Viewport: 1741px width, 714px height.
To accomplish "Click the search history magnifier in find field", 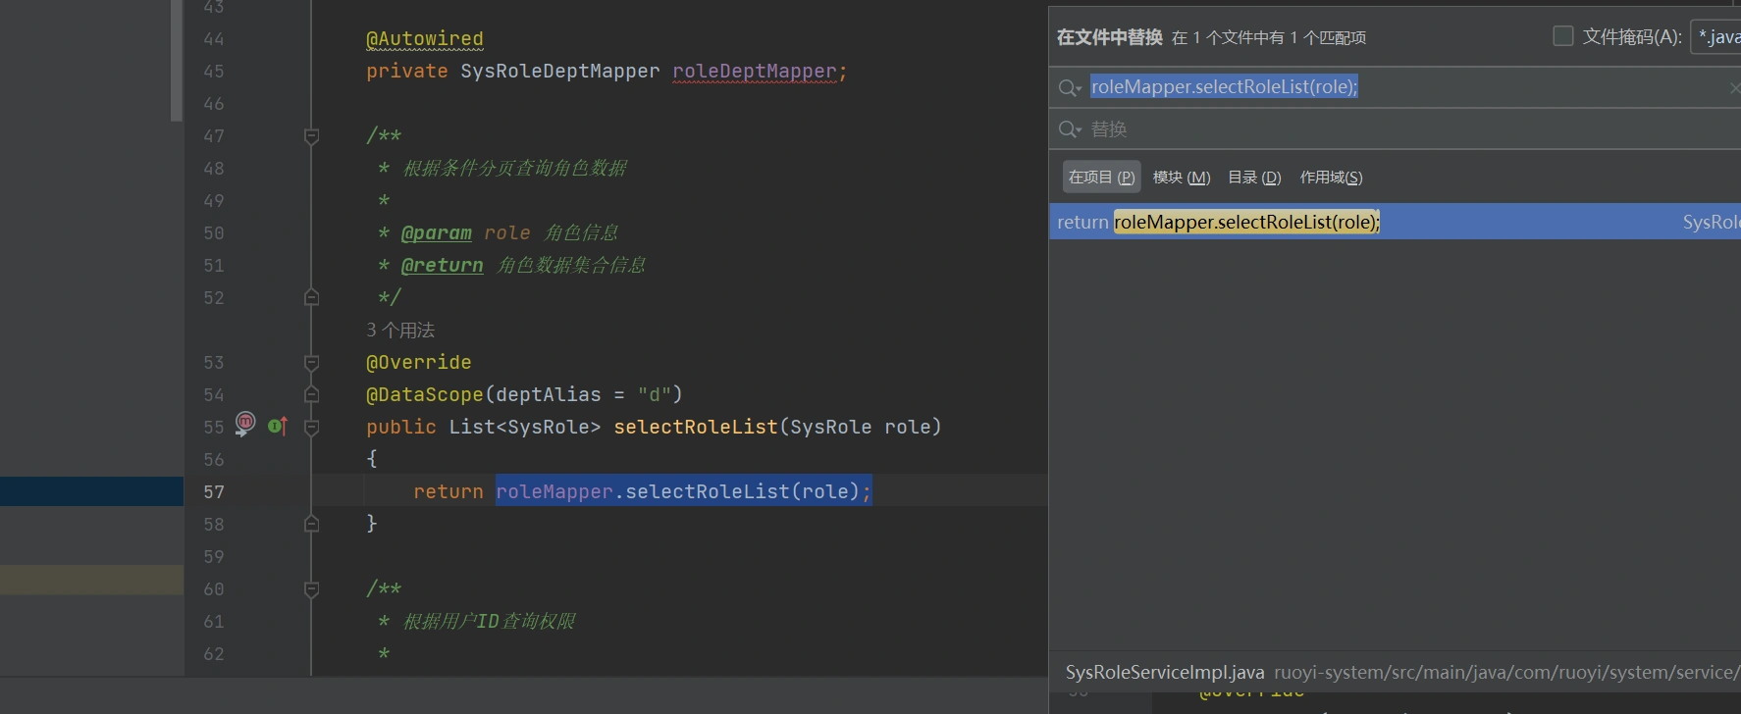I will pyautogui.click(x=1069, y=88).
